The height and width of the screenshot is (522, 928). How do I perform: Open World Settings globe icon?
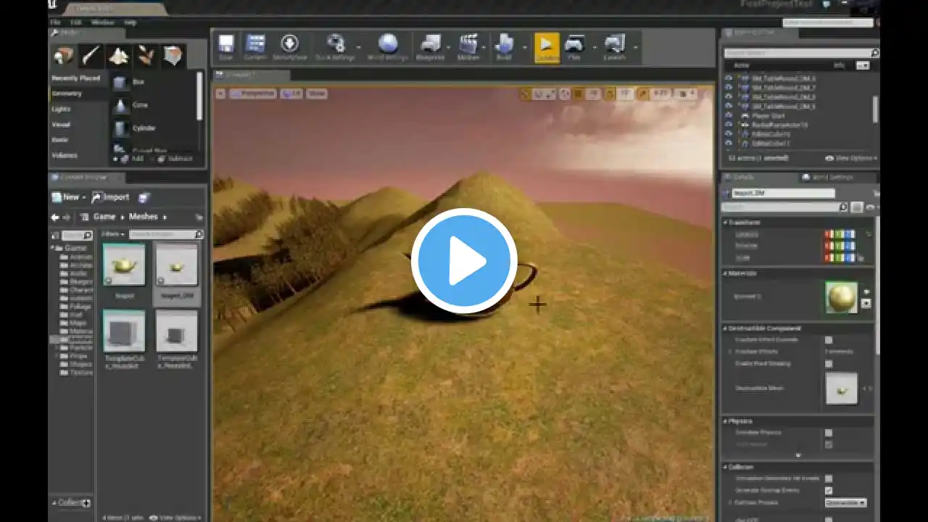coord(388,47)
